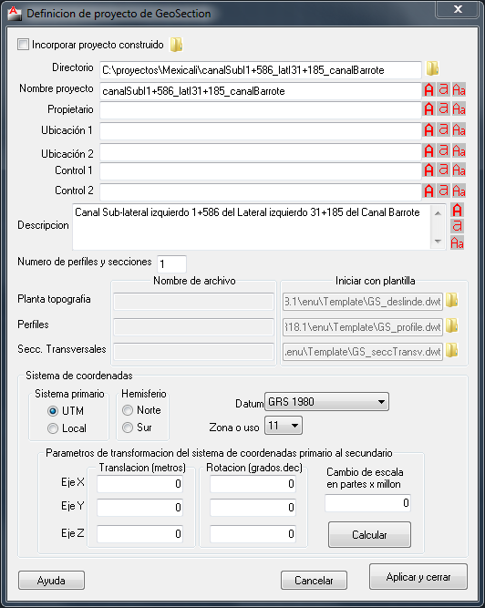This screenshot has width=485, height=608.
Task: Click the Cancelar button
Action: click(314, 580)
